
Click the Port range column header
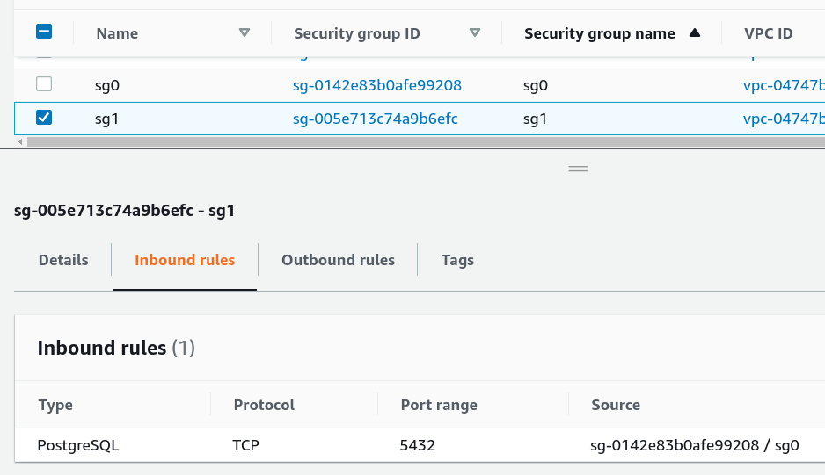439,405
